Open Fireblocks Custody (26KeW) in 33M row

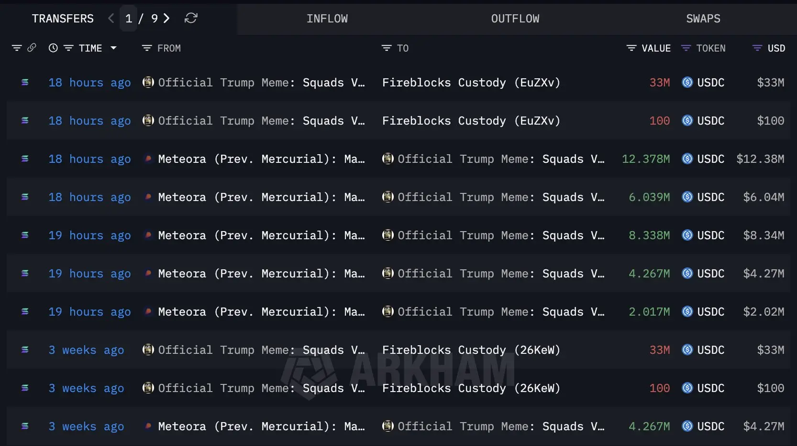click(471, 350)
